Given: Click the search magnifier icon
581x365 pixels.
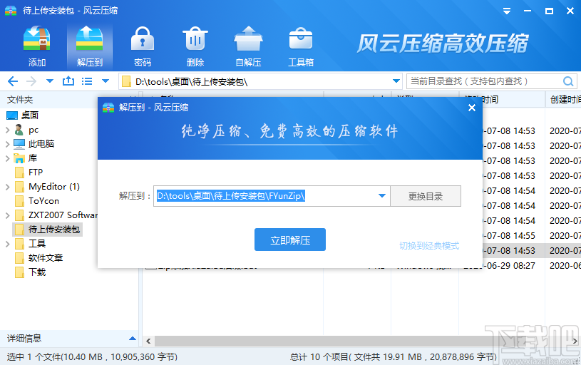Looking at the screenshot, I should point(568,81).
